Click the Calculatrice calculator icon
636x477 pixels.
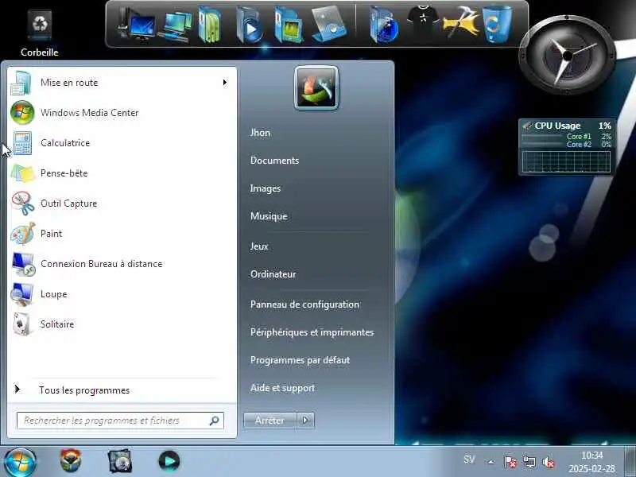pos(23,143)
